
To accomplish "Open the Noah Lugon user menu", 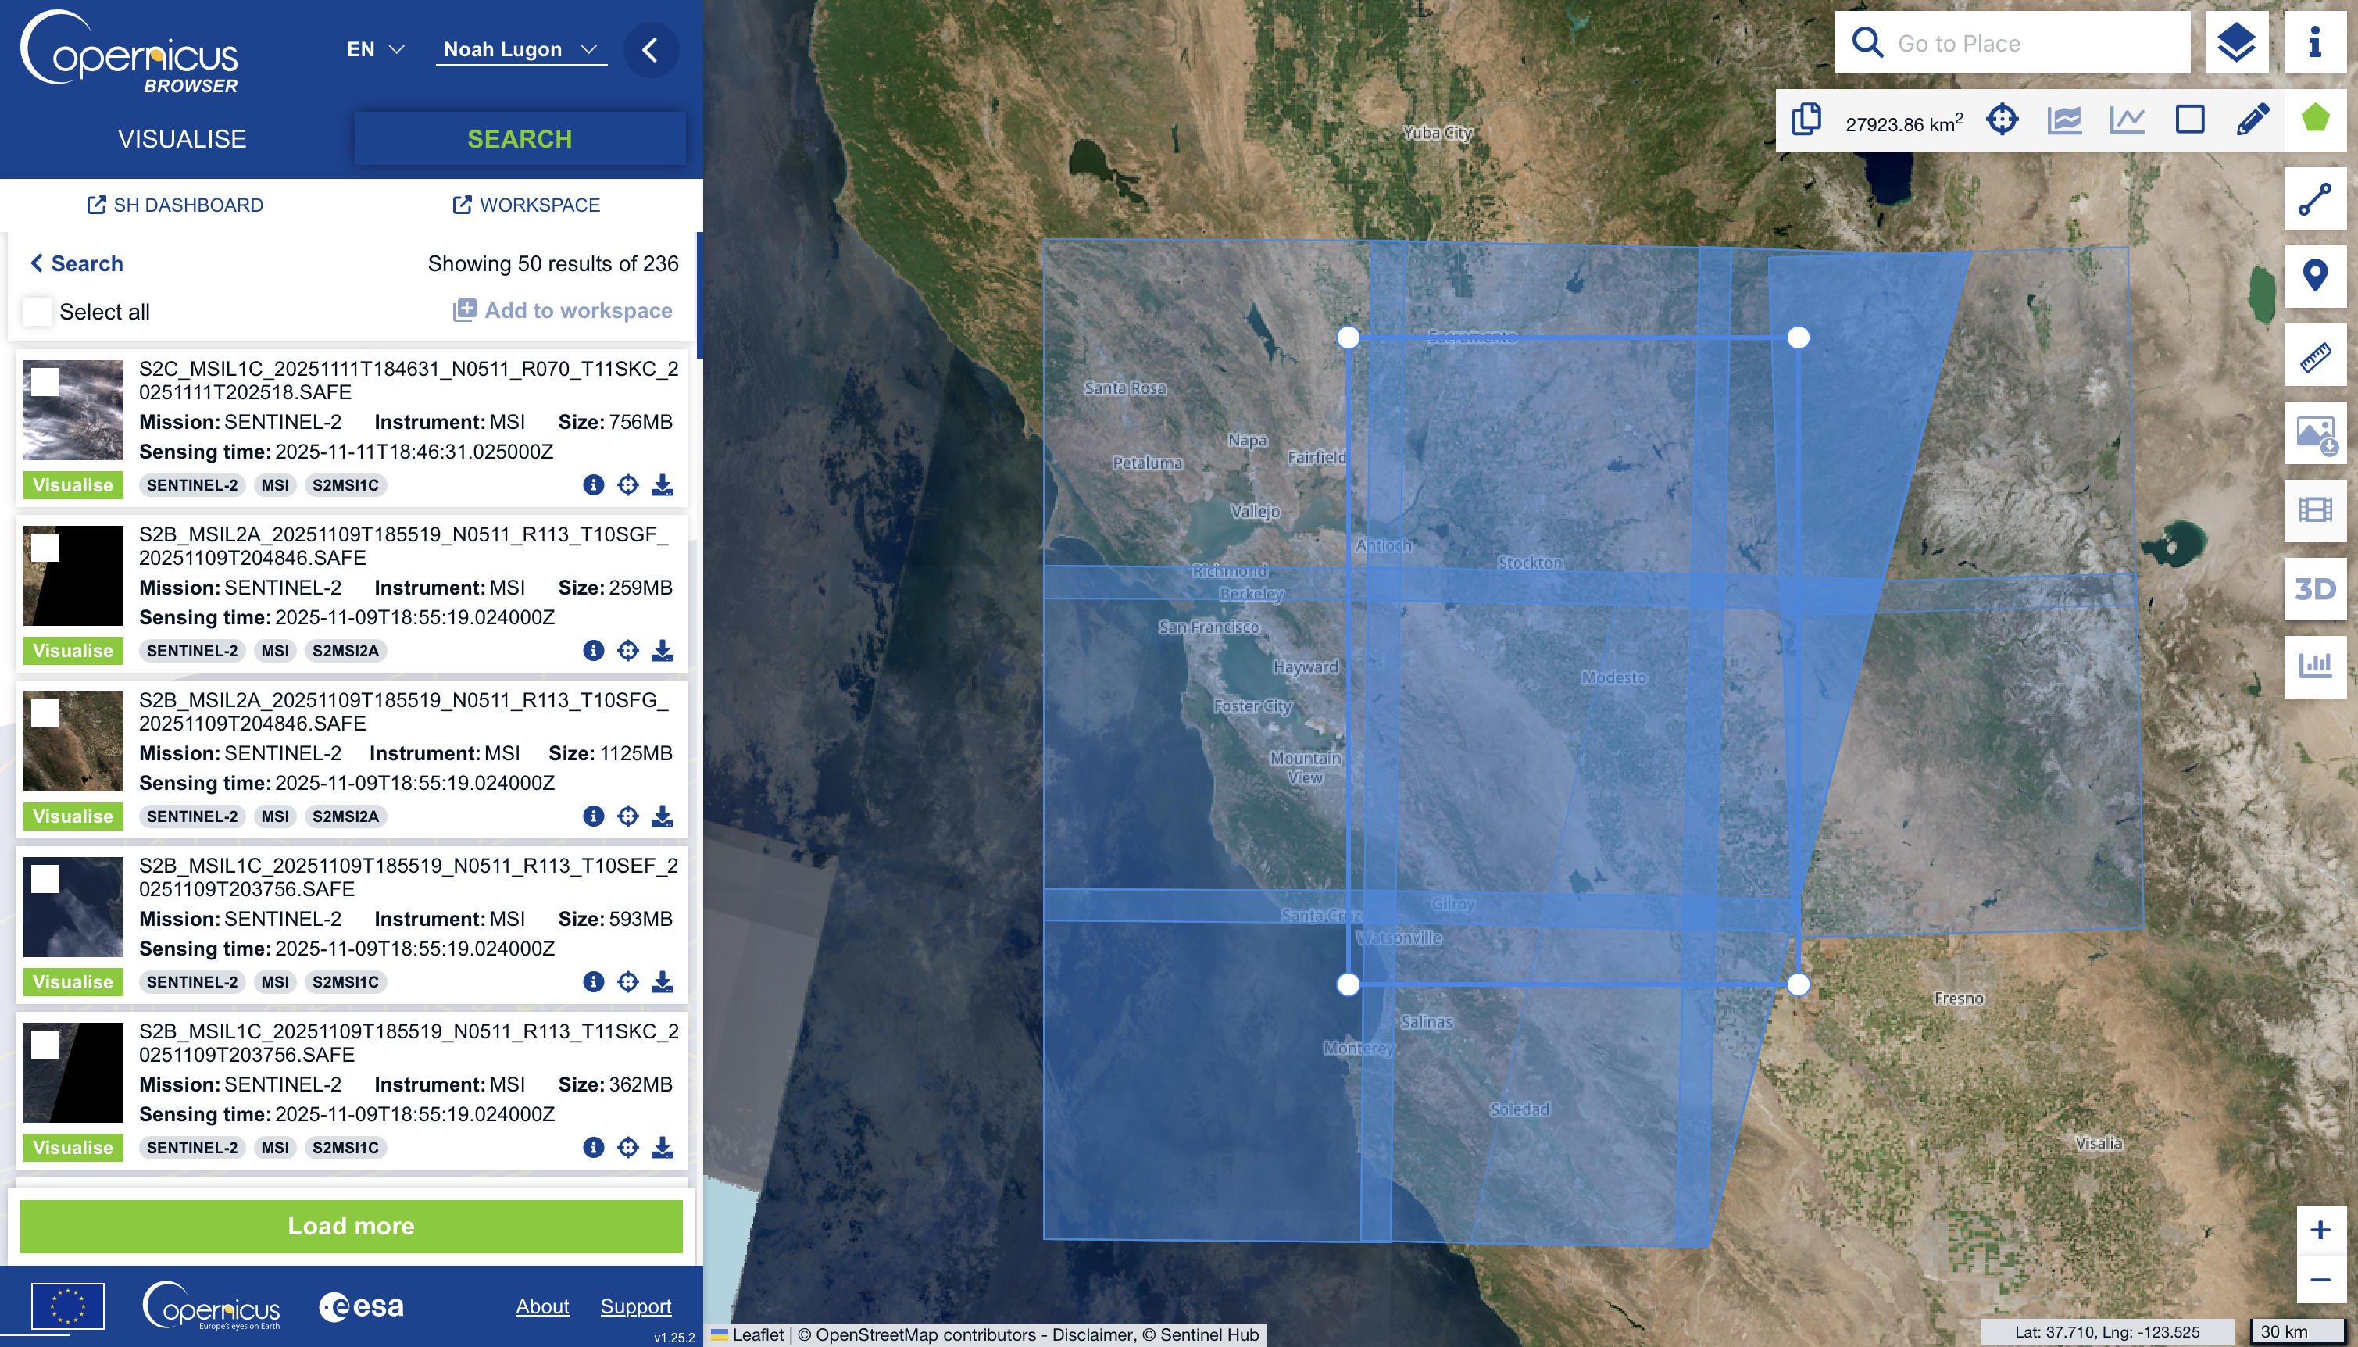I will pyautogui.click(x=520, y=49).
